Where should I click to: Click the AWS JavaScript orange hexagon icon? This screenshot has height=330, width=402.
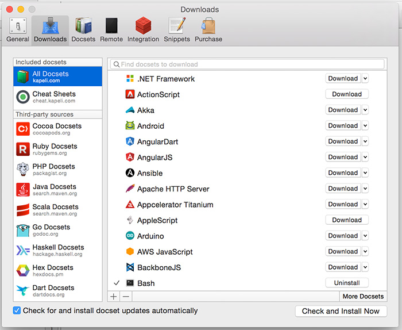pos(130,251)
